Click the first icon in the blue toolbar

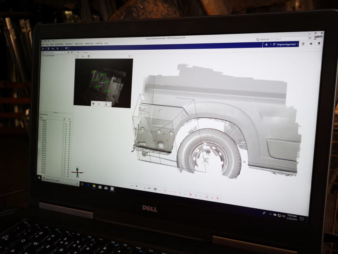pyautogui.click(x=43, y=49)
